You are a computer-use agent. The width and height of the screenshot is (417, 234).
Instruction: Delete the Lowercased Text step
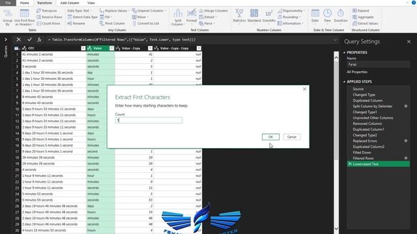coord(350,164)
